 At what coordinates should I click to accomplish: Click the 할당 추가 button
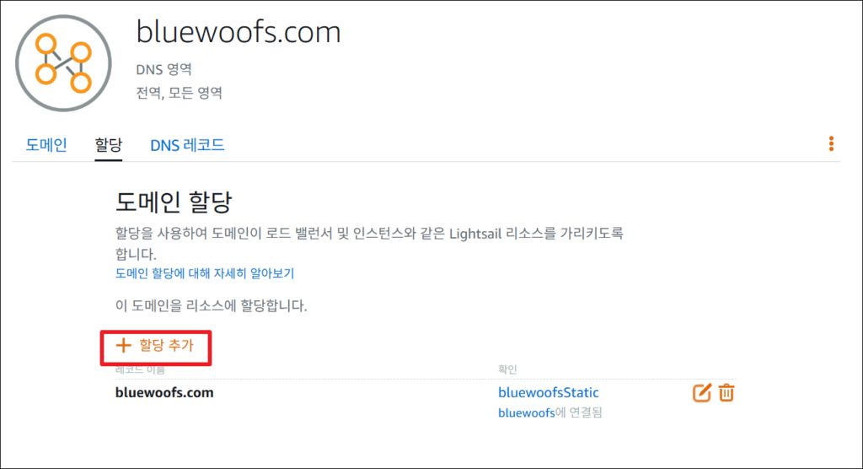(x=155, y=346)
